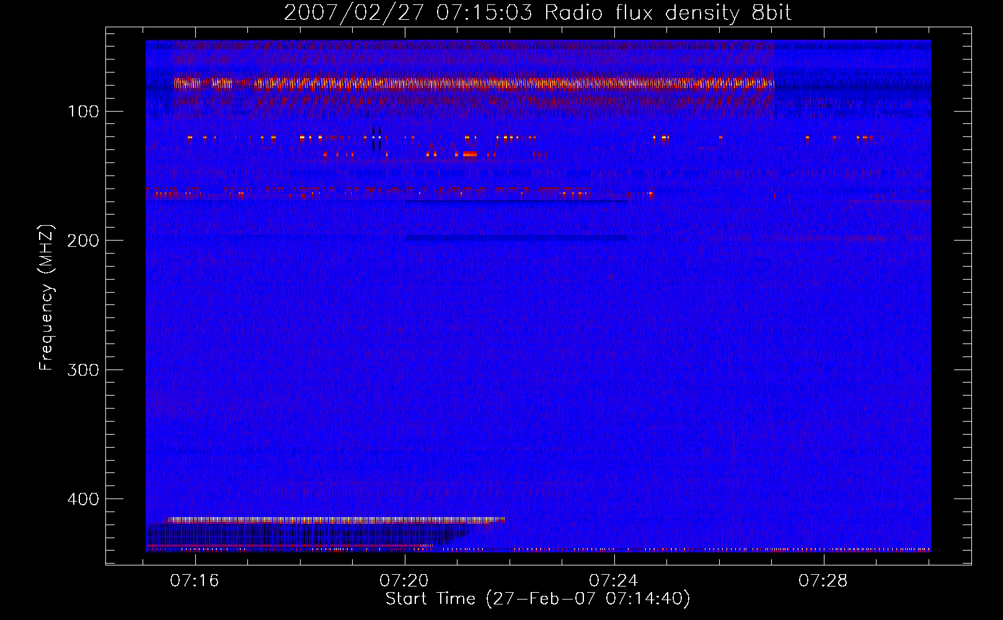
Task: Click the 300 frequency tick label
Action: coord(83,370)
